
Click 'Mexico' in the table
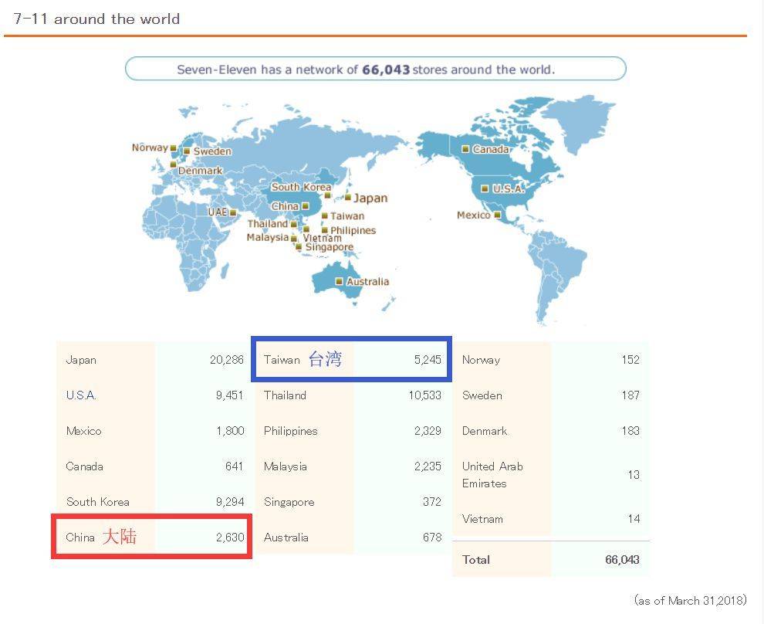84,430
